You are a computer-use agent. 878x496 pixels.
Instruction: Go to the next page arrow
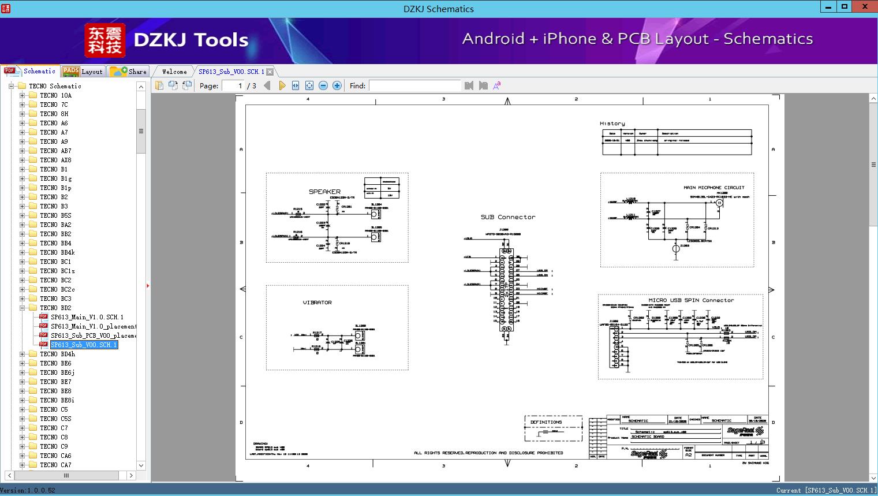282,85
